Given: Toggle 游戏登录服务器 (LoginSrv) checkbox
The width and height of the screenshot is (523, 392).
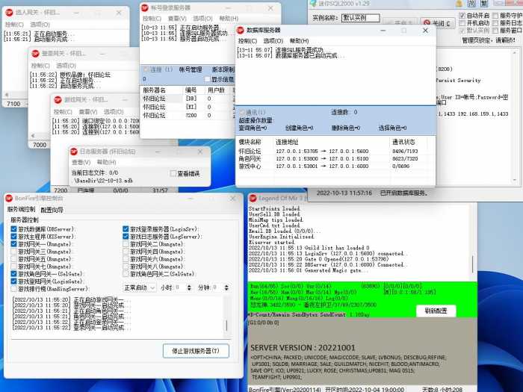Looking at the screenshot, I should click(126, 229).
